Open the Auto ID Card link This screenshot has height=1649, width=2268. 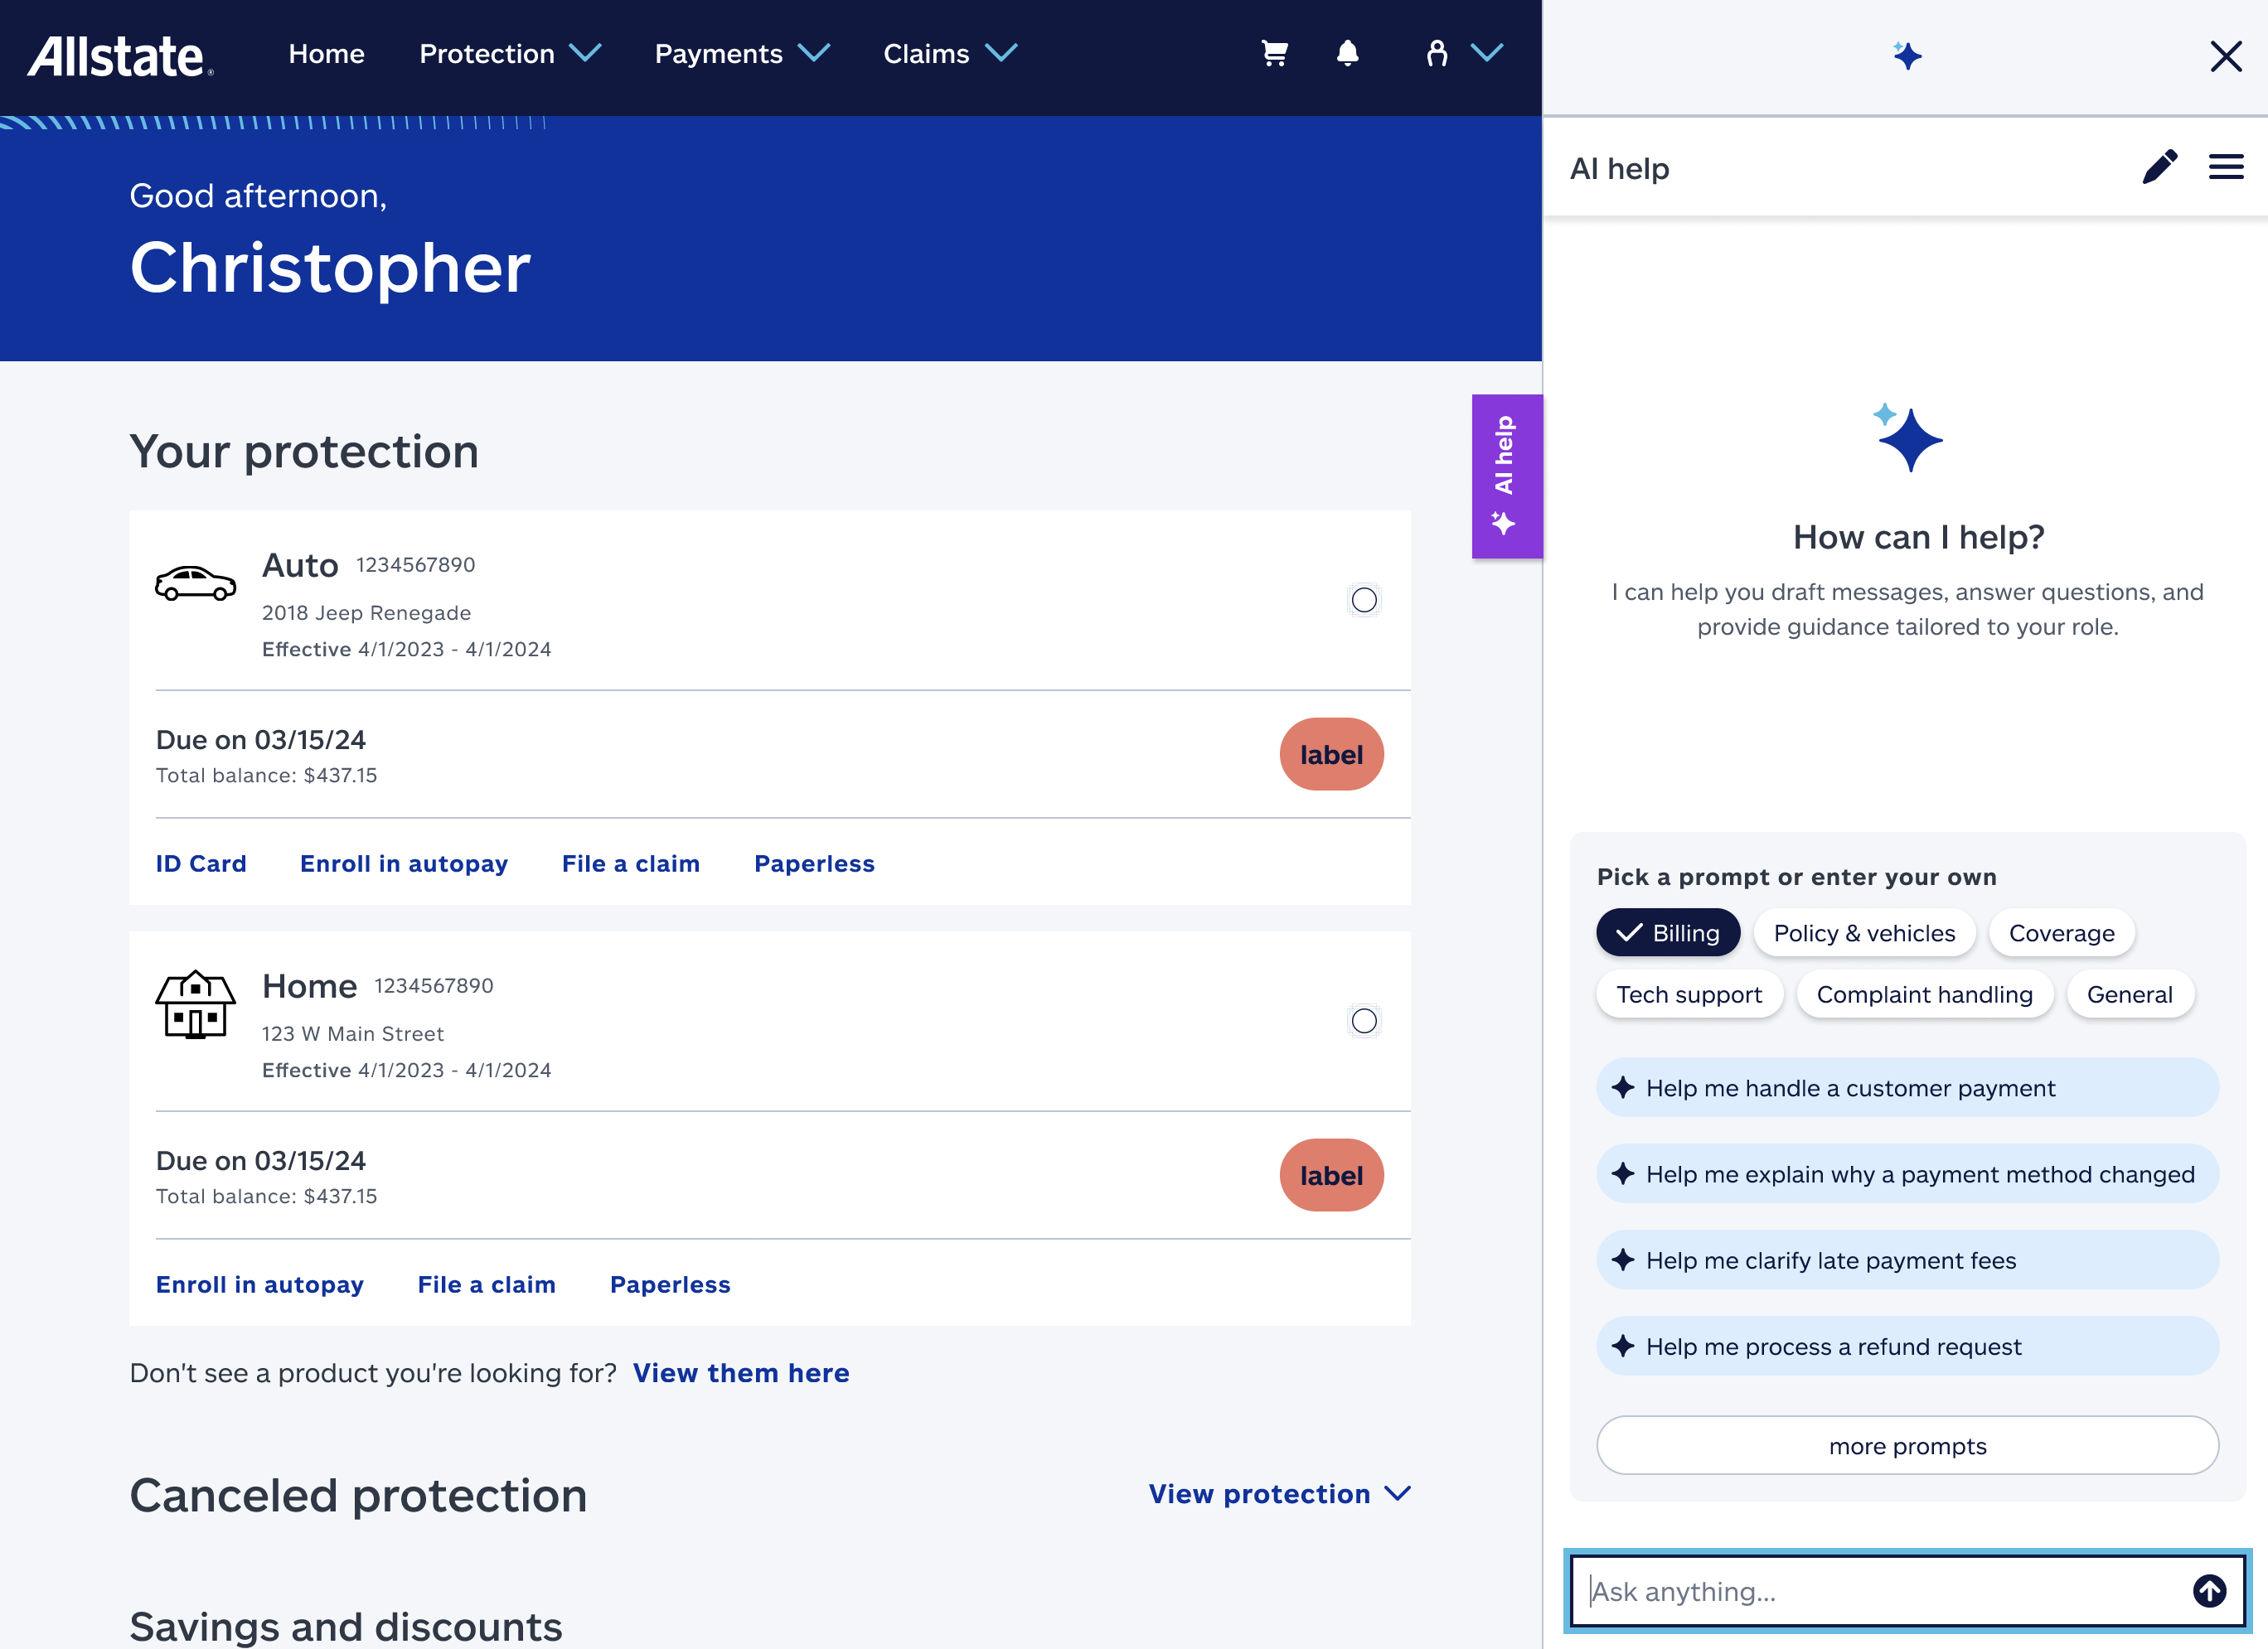[x=201, y=863]
